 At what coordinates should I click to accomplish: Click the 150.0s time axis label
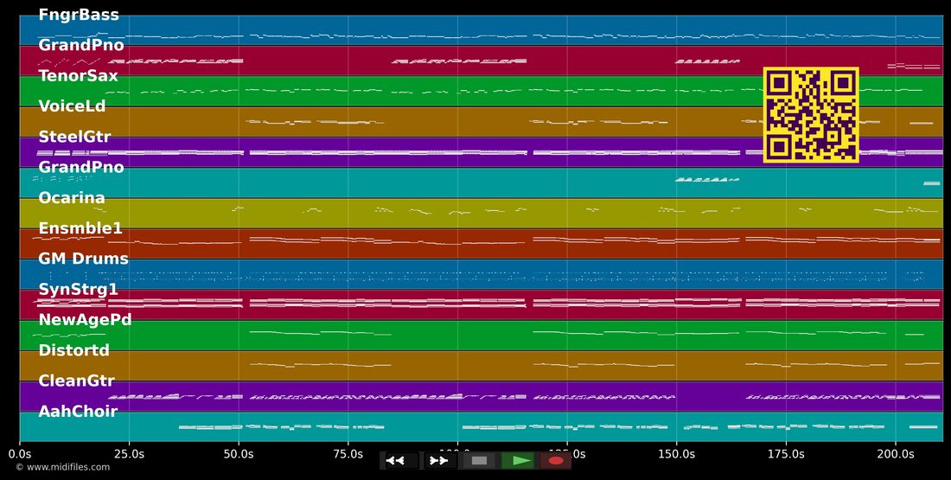pos(677,453)
